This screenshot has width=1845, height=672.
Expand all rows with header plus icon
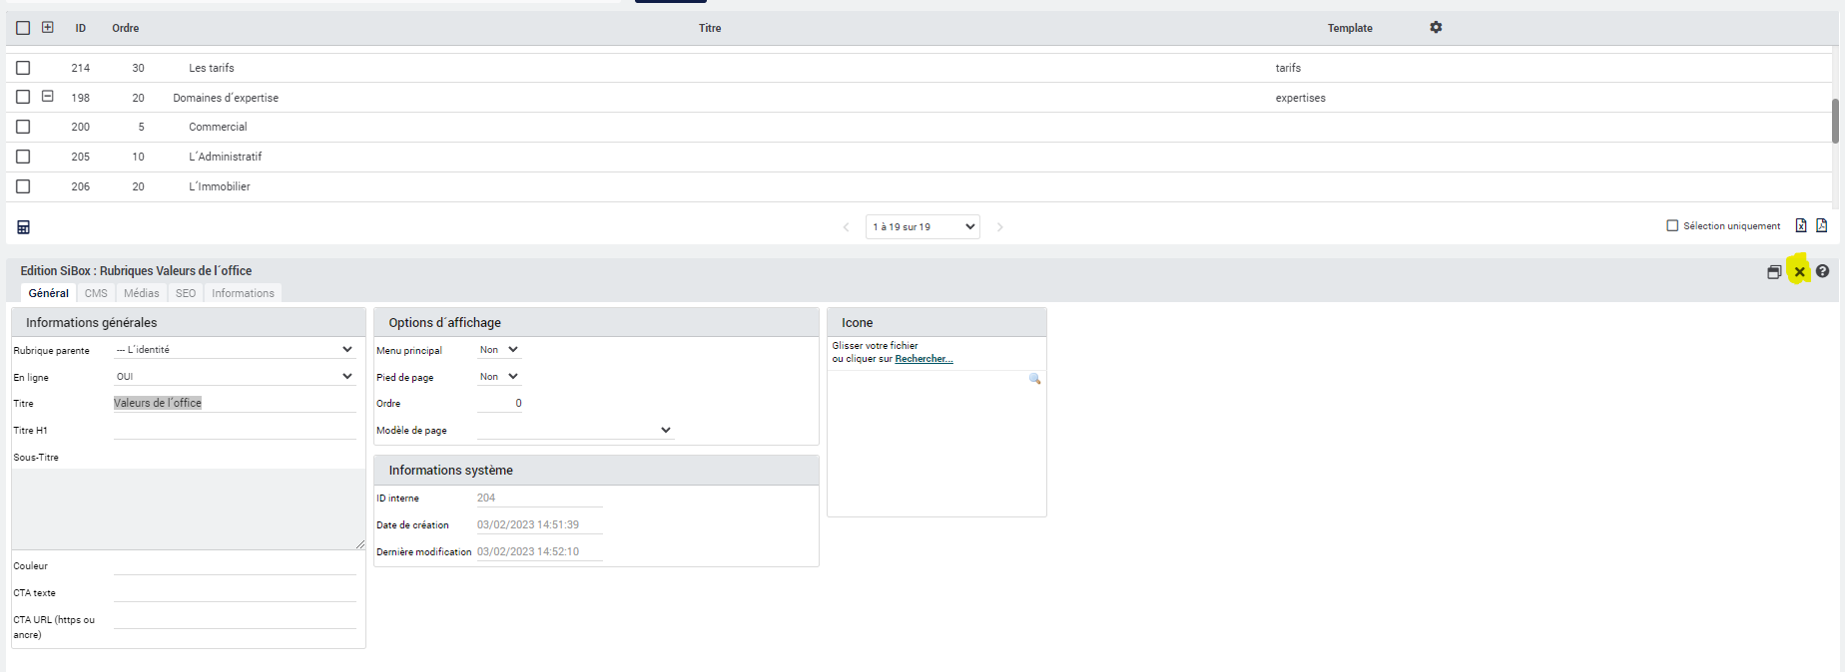point(47,28)
